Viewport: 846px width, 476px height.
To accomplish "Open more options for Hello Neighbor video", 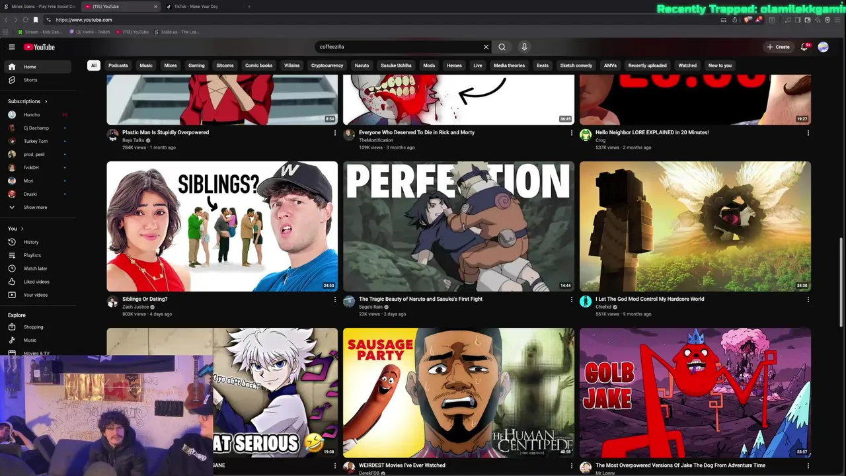I will (x=808, y=133).
